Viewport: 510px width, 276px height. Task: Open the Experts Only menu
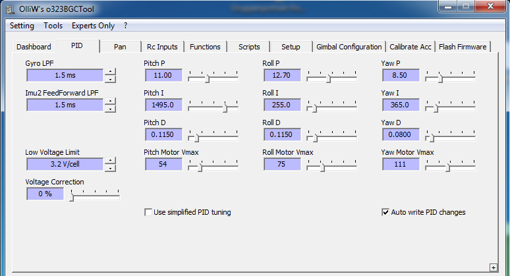(x=93, y=26)
